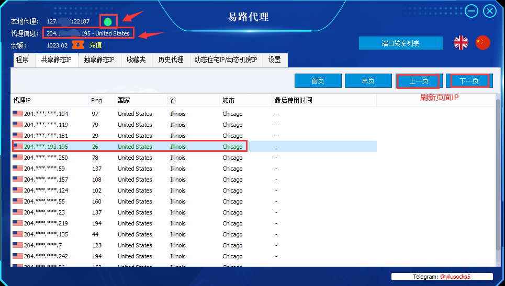Click Ping value 160 in the list
Image resolution: width=505 pixels, height=286 pixels.
point(97,201)
